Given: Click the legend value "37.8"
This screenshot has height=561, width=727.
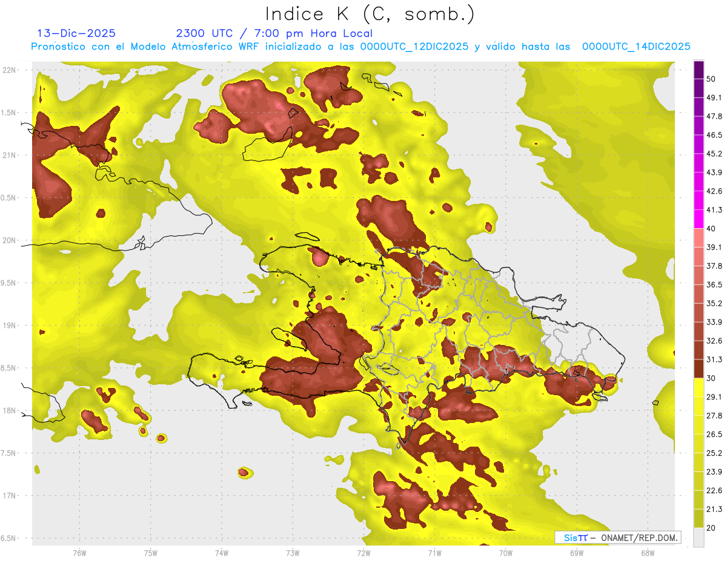Looking at the screenshot, I should click(x=714, y=266).
